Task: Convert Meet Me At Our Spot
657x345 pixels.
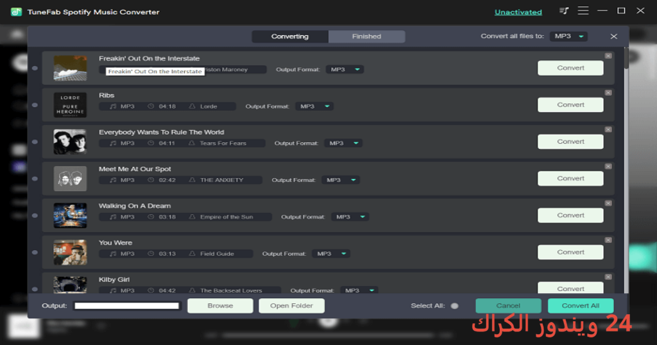Action: [570, 178]
